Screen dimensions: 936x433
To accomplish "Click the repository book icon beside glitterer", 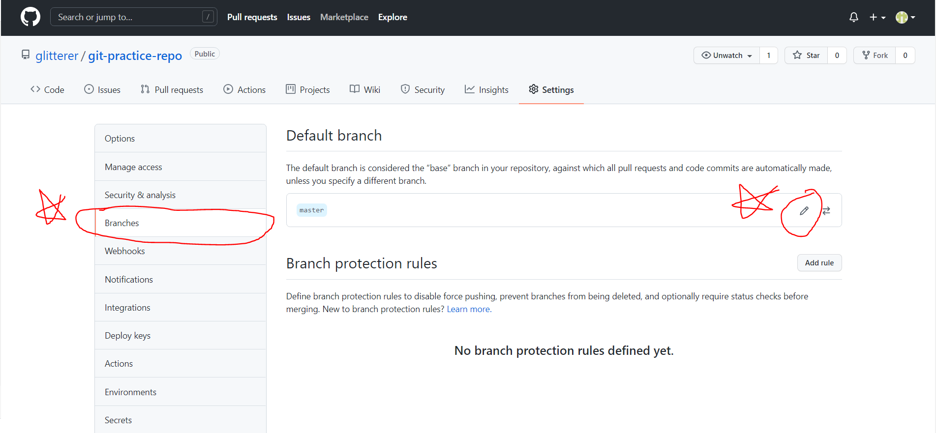I will 26,55.
